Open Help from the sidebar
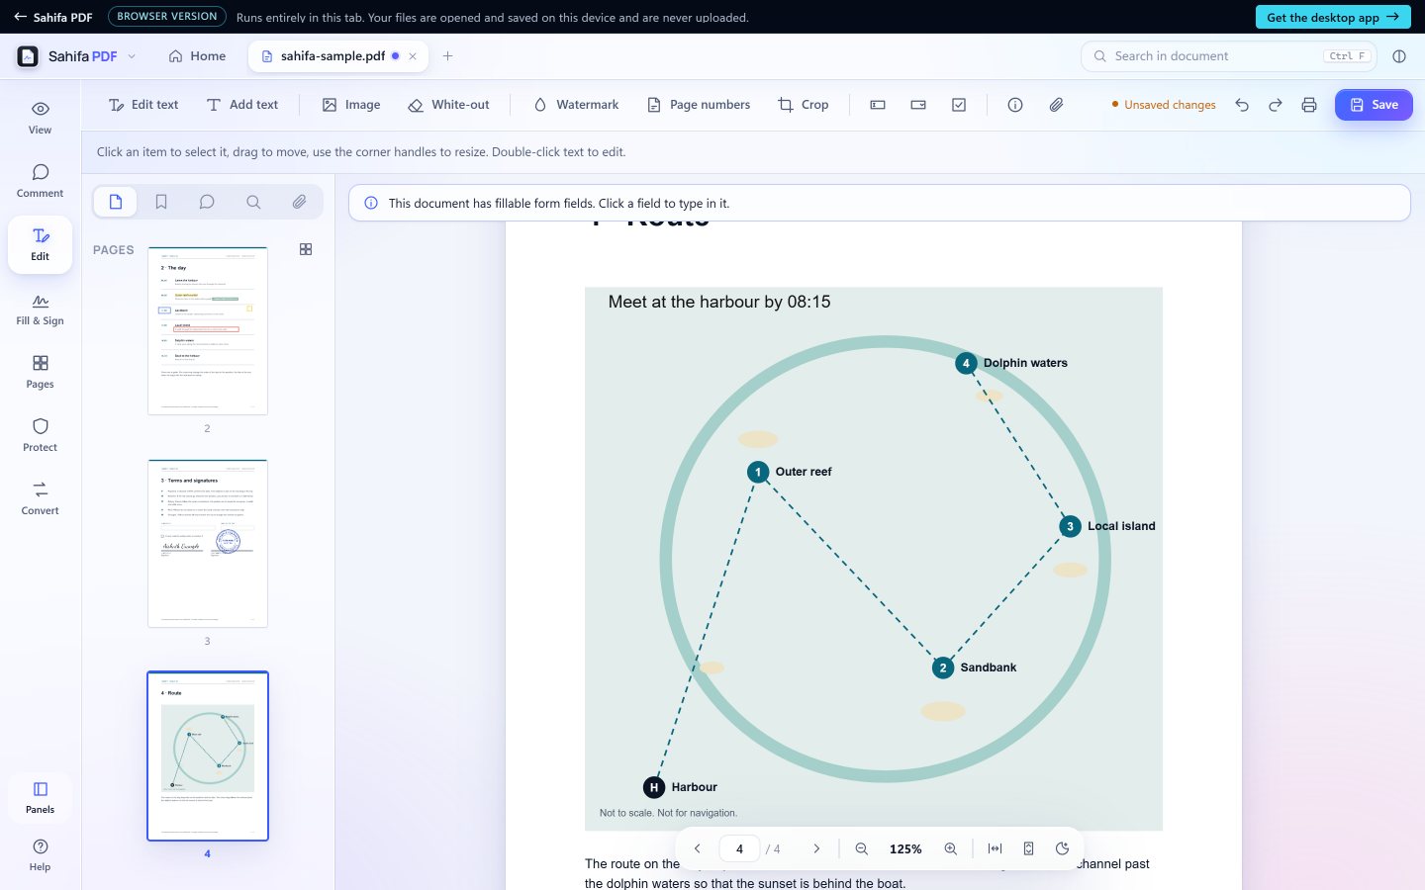1425x890 pixels. coord(40,854)
